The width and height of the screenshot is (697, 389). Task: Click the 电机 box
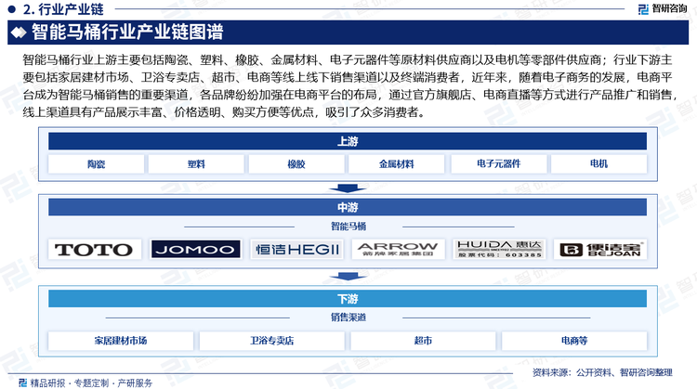(x=599, y=163)
